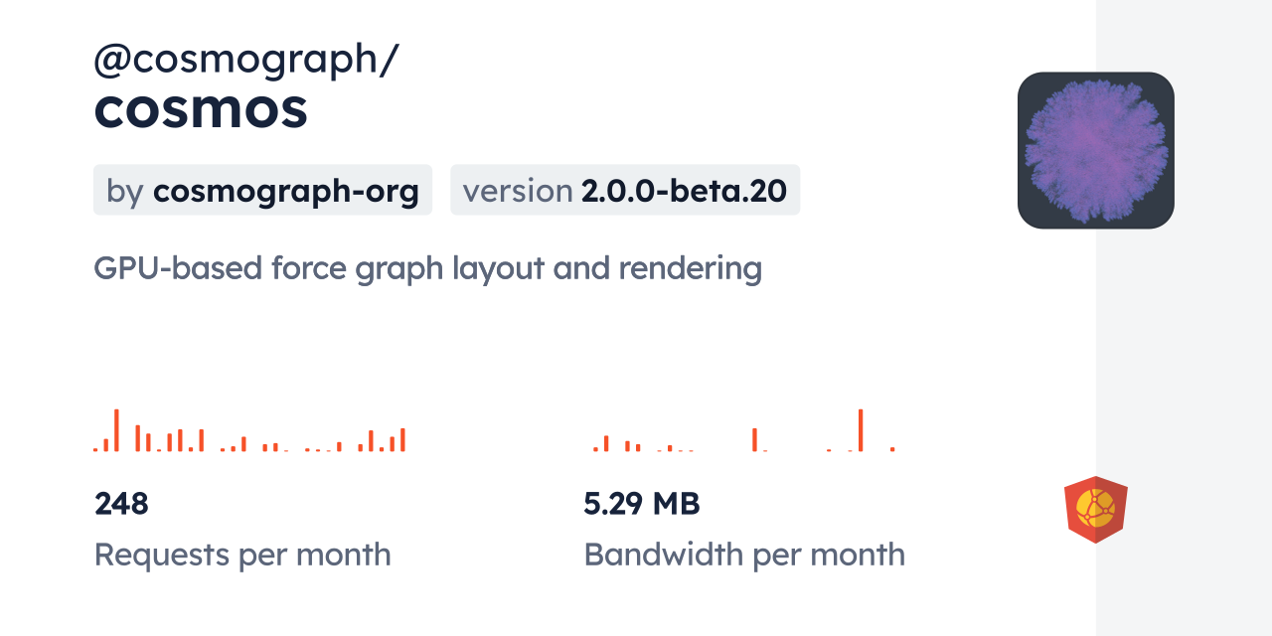This screenshot has height=636, width=1272.
Task: Select the 248 requests count
Action: coord(121,504)
